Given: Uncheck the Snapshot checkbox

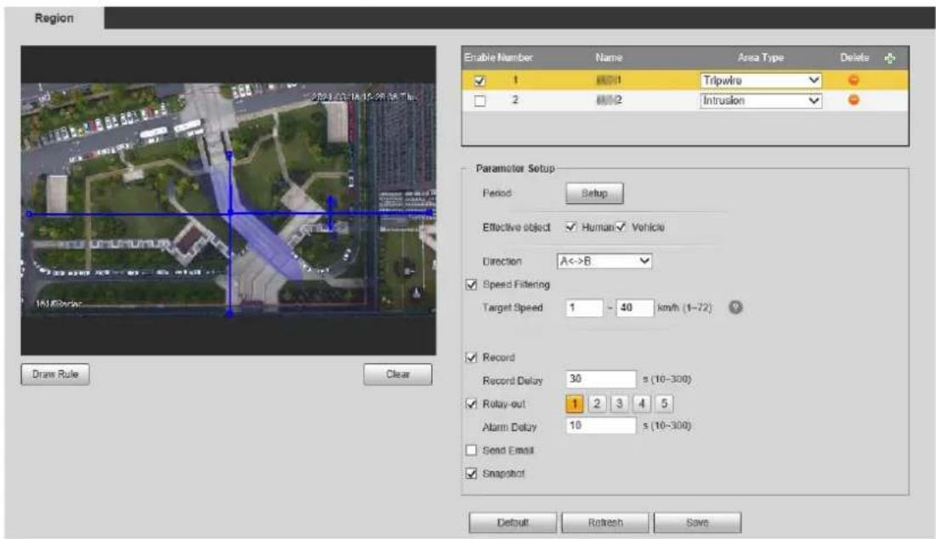Looking at the screenshot, I should point(472,473).
